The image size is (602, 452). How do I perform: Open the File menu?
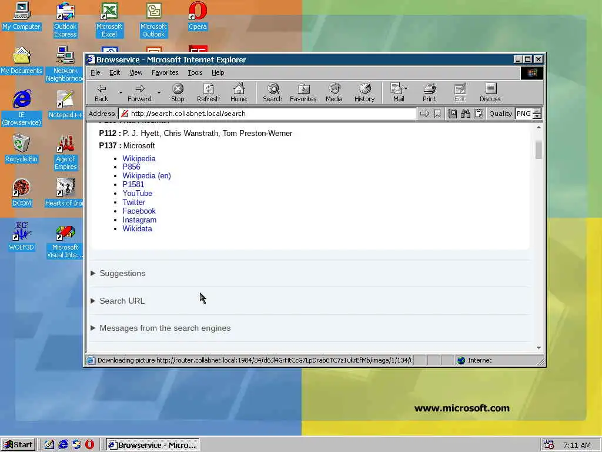pos(95,72)
